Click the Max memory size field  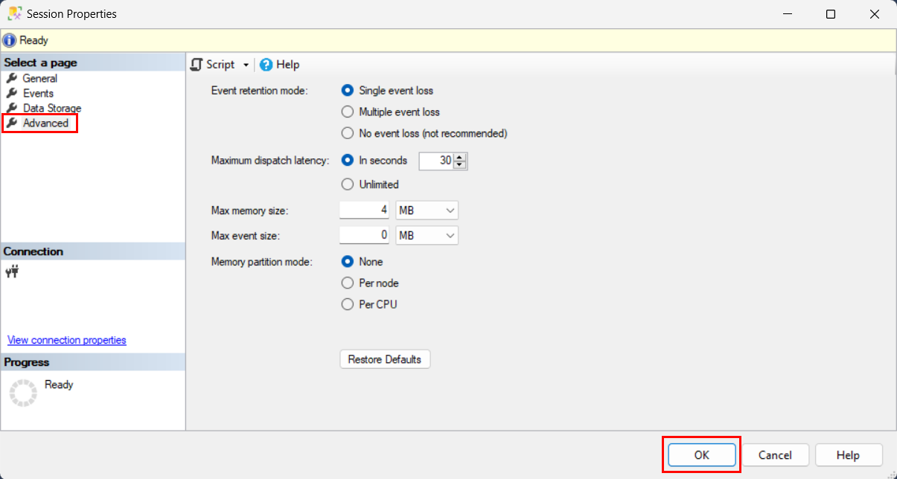click(365, 210)
